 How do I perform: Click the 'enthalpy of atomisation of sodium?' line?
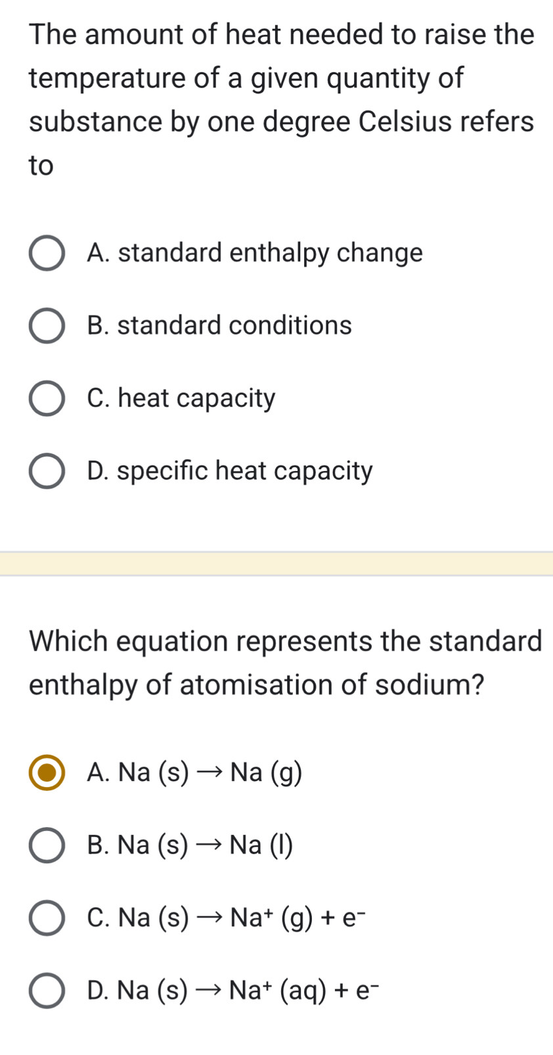(x=257, y=685)
